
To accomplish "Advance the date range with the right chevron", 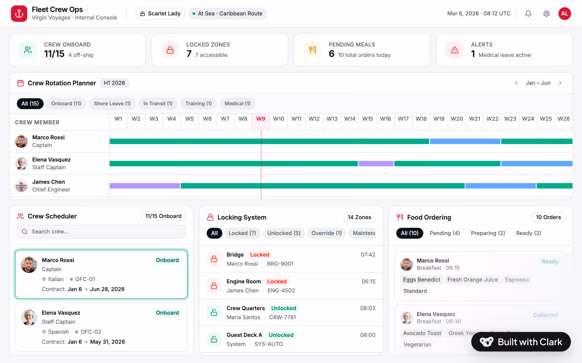I will tap(560, 83).
